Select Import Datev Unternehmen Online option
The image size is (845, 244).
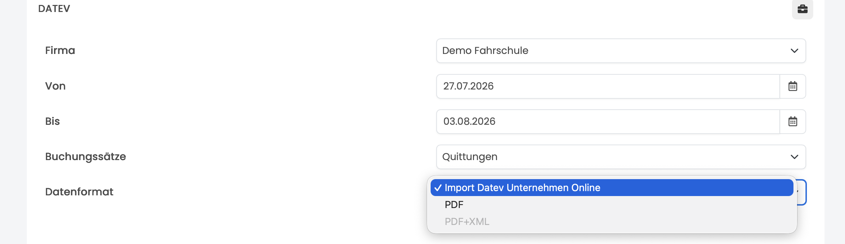(x=612, y=188)
